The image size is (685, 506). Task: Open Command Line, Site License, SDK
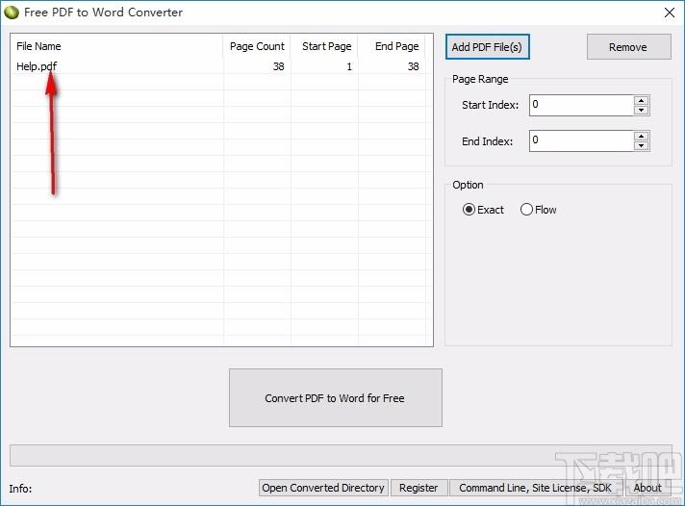(535, 488)
